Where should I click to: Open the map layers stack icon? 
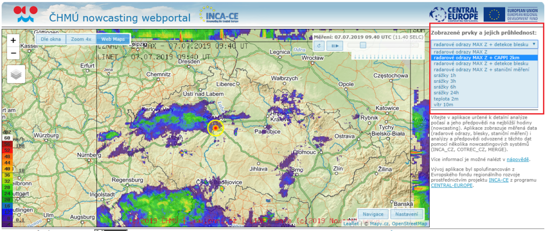pos(16,74)
